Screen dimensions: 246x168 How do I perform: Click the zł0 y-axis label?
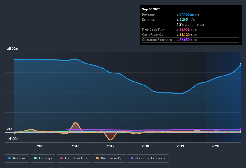click(x=9, y=129)
